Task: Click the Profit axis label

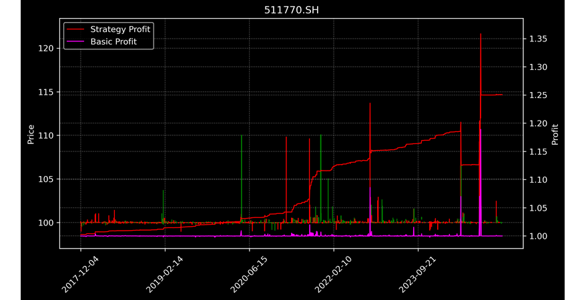Action: (x=555, y=134)
